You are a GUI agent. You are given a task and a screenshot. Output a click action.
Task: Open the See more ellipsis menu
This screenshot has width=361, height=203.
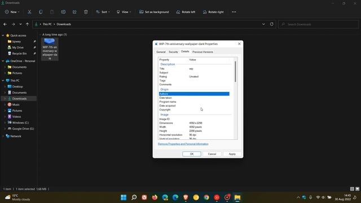pos(234,12)
